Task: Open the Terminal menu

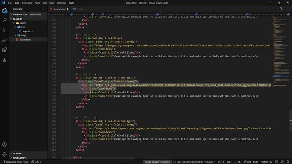Action: tap(62, 3)
